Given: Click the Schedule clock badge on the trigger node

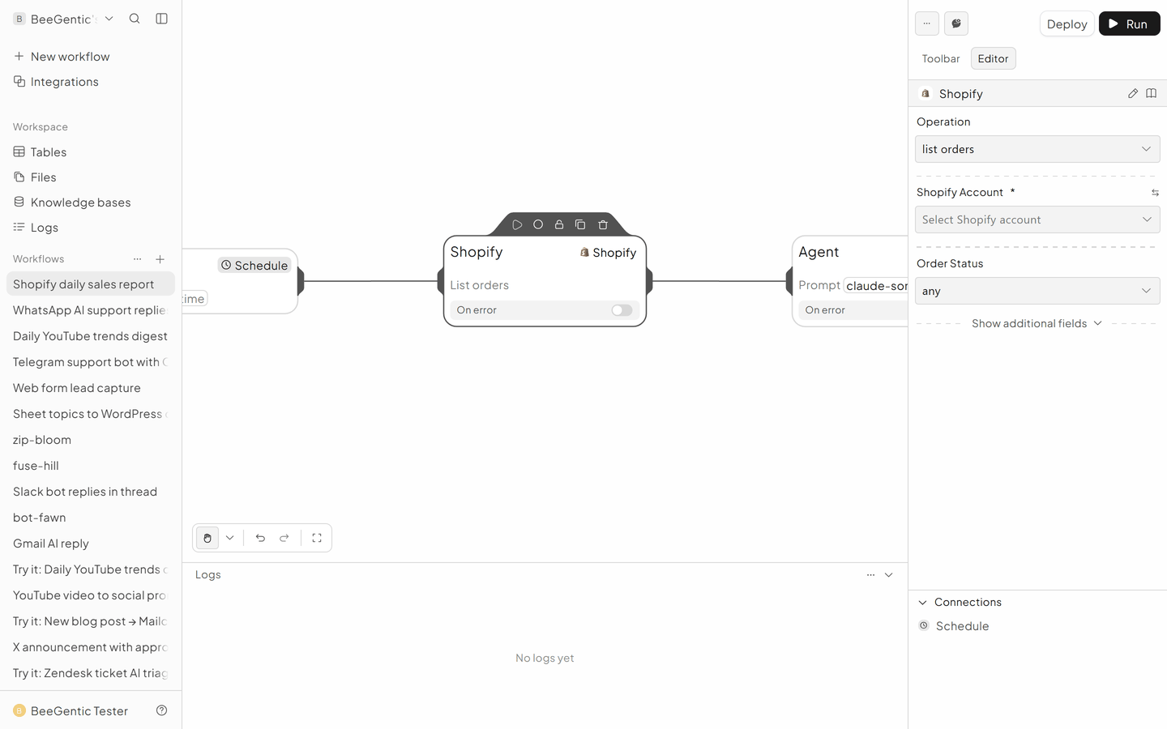Looking at the screenshot, I should pos(254,265).
